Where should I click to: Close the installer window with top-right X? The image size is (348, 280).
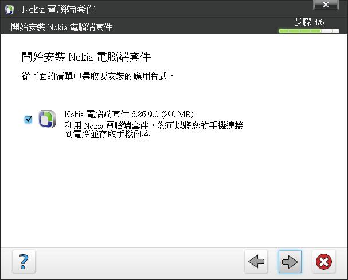click(x=326, y=5)
